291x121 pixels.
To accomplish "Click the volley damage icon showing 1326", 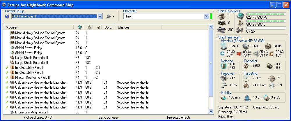I will click(223, 85).
